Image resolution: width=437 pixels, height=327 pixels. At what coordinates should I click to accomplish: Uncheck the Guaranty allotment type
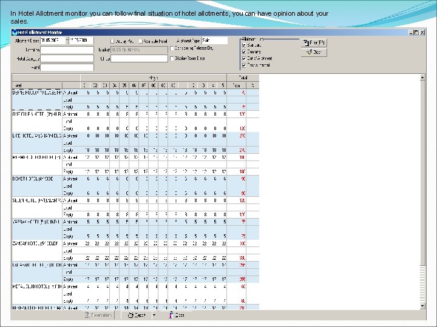244,51
